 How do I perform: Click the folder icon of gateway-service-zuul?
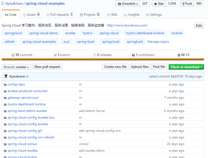(x=5, y=98)
